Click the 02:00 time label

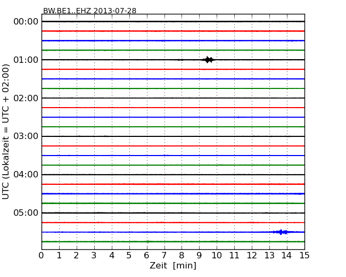click(26, 98)
